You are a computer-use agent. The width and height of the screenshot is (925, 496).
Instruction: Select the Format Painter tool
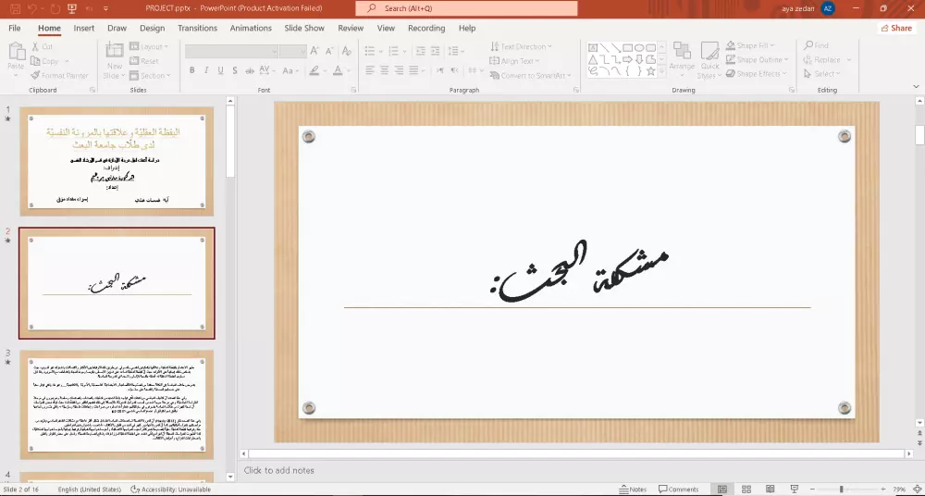59,76
